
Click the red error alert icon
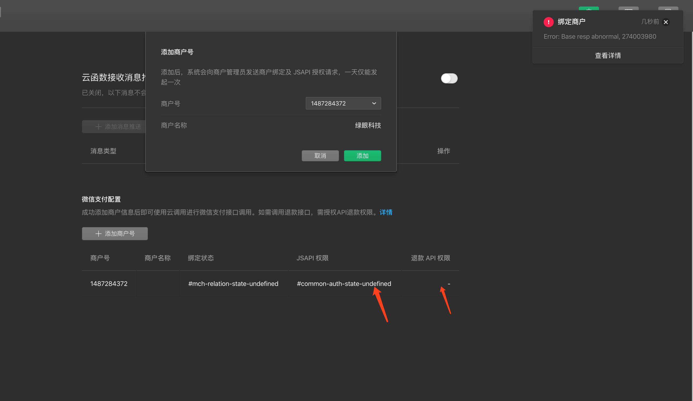(x=548, y=22)
